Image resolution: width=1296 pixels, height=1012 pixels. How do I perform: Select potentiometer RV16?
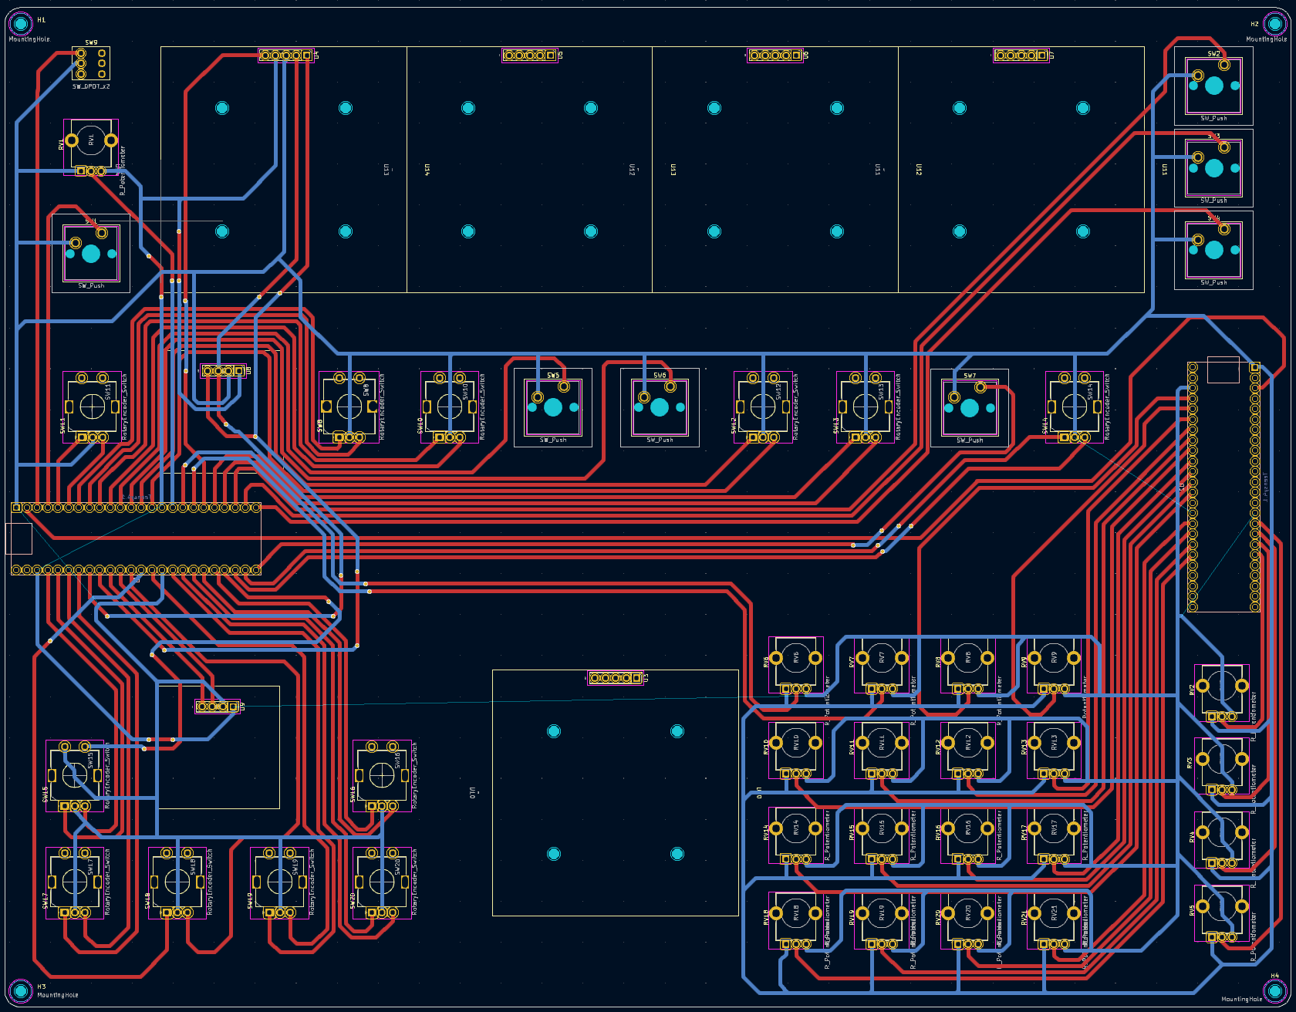pyautogui.click(x=968, y=836)
